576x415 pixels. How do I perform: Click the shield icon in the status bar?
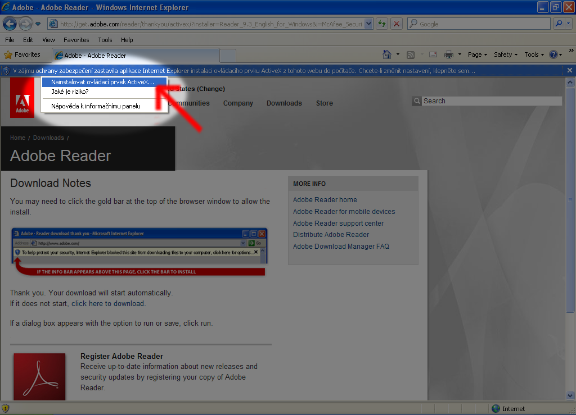point(6,408)
